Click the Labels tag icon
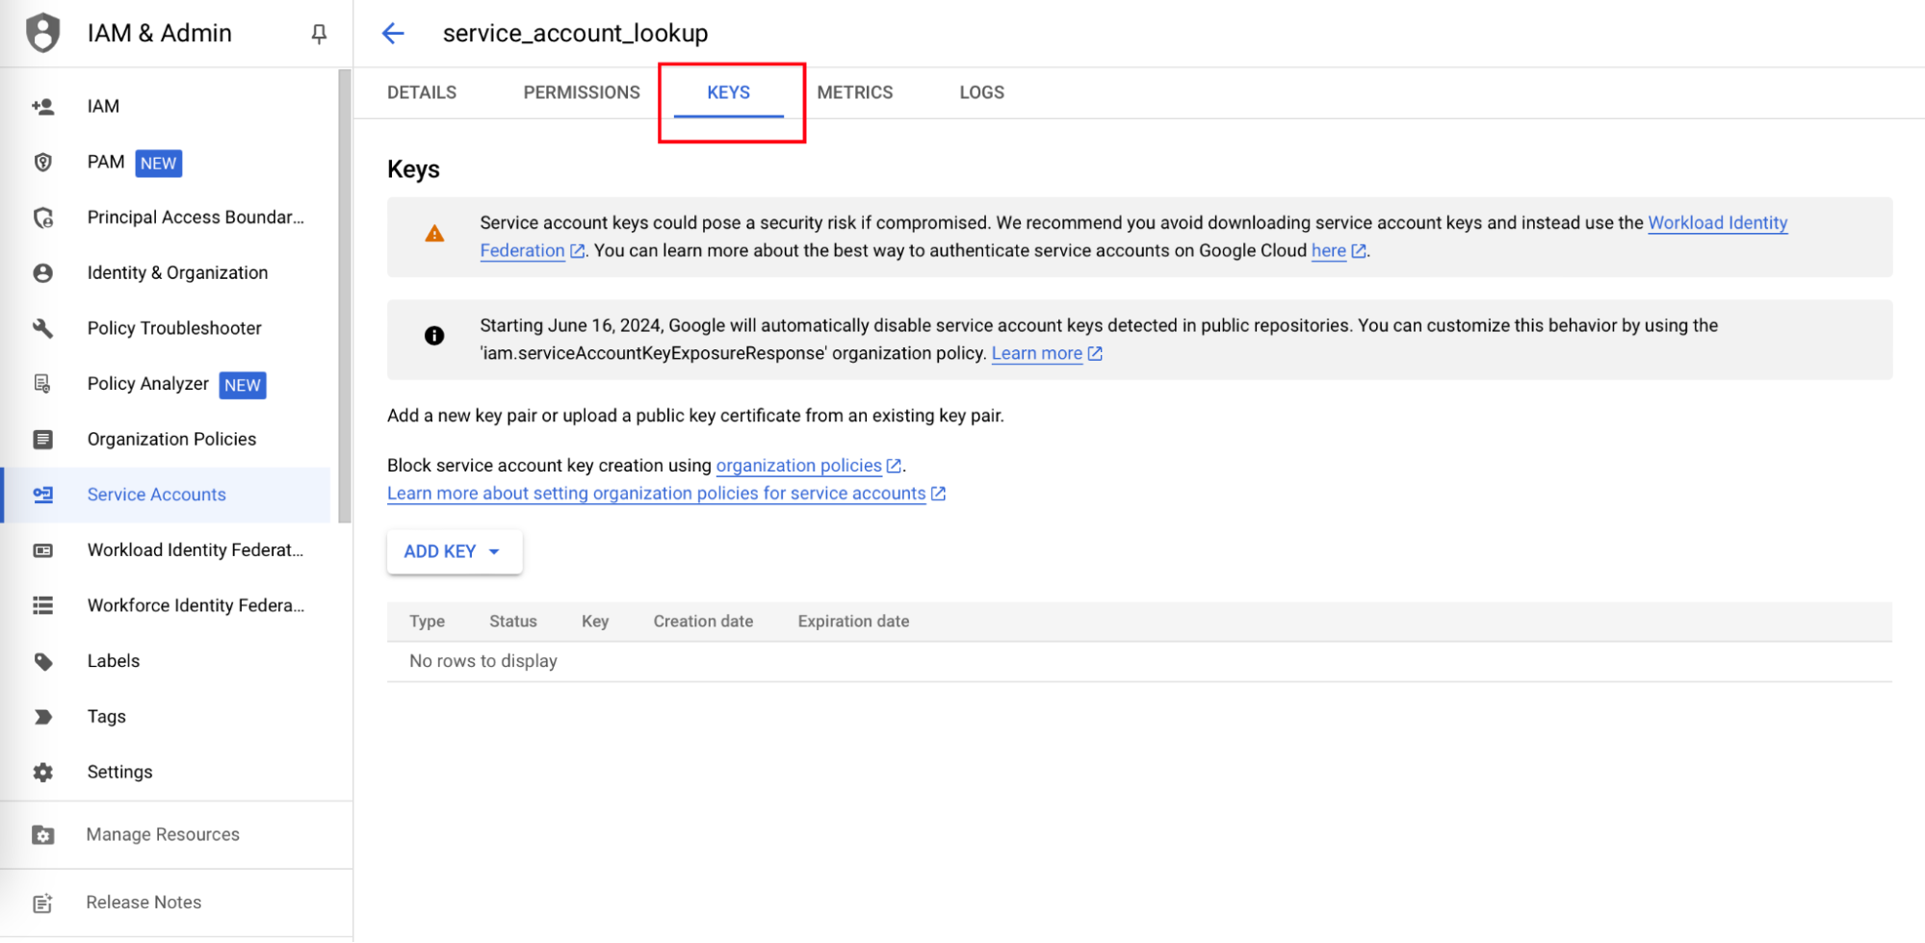 [43, 661]
